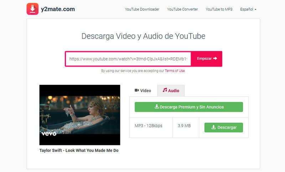Switch to the Audio tab
Image resolution: width=285 pixels, height=172 pixels.
tap(171, 91)
